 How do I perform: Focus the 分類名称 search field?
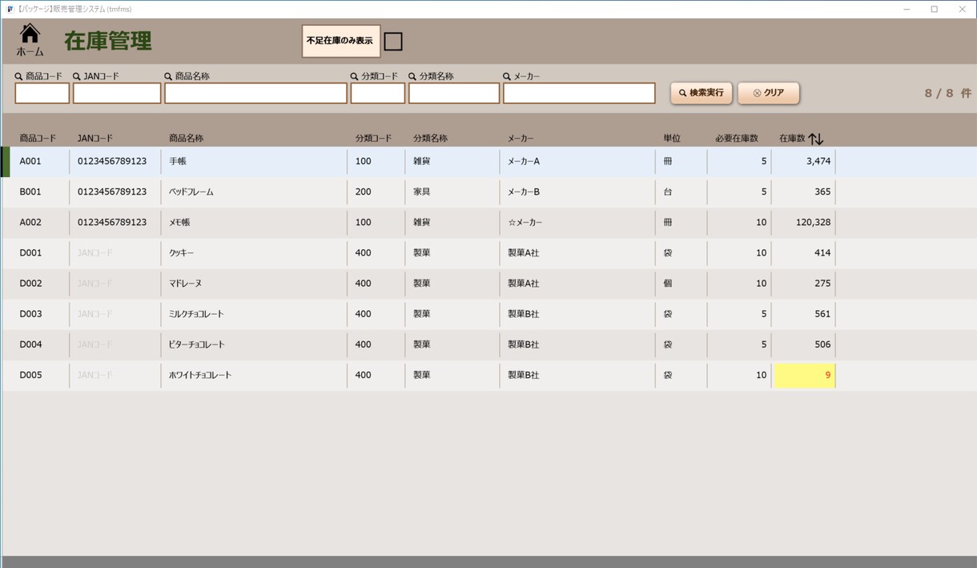point(454,93)
